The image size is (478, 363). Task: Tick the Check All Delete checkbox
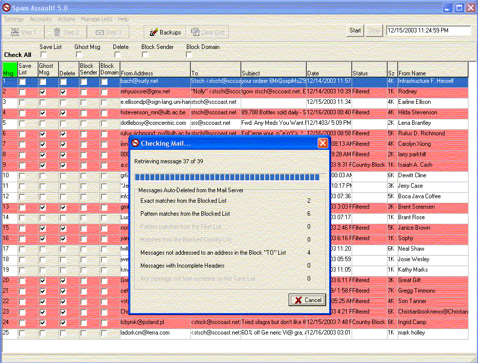117,55
